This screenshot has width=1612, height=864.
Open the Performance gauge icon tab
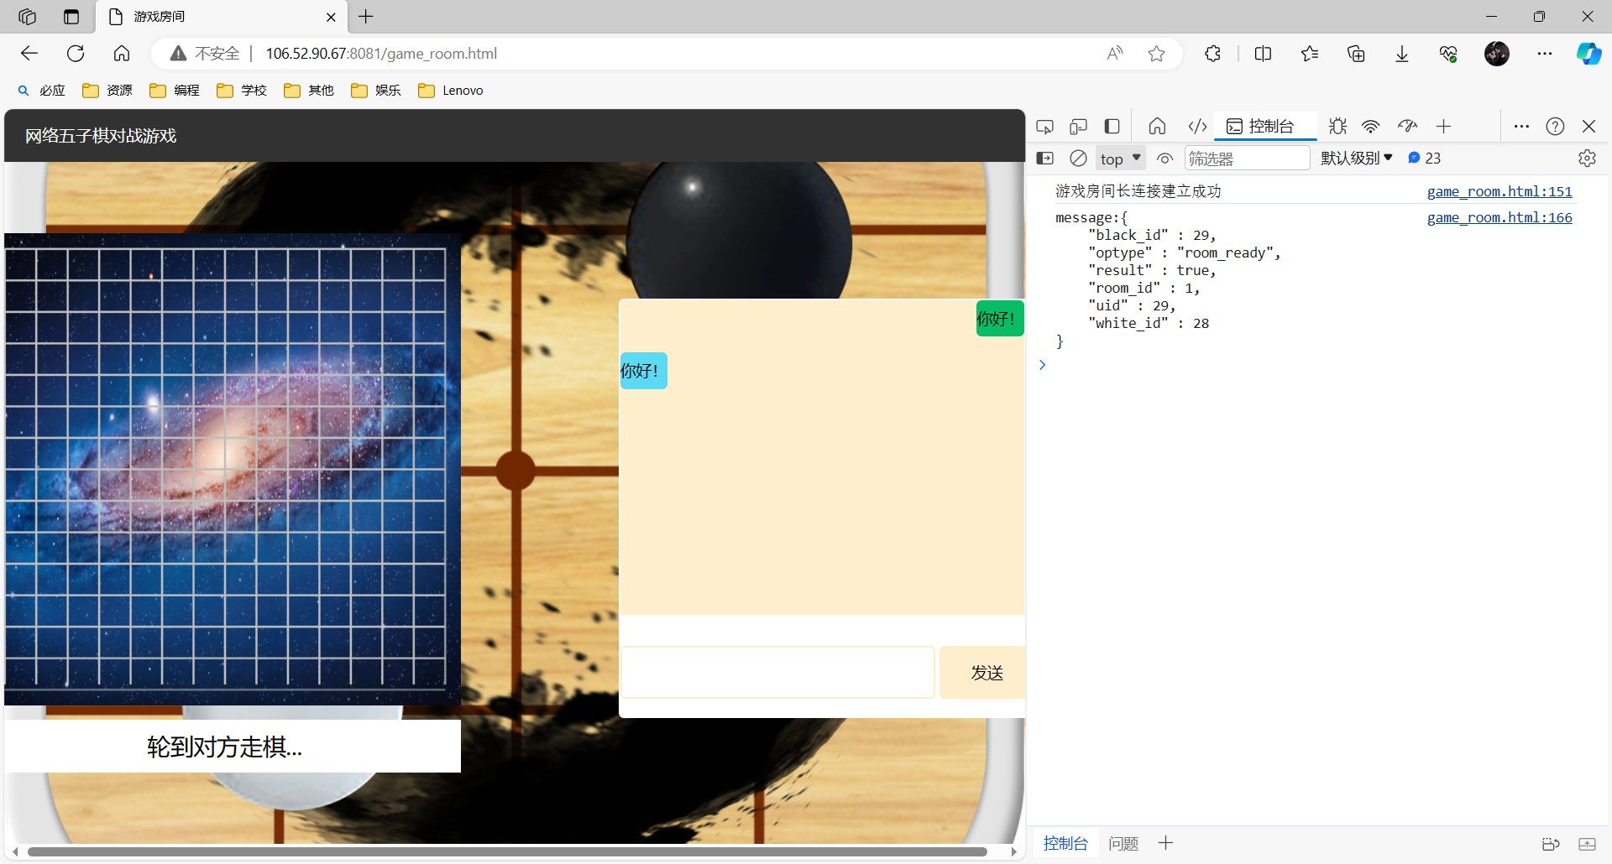pos(1407,127)
